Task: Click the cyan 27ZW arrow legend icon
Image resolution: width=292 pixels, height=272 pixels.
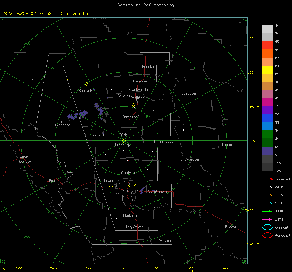Action: click(x=267, y=203)
